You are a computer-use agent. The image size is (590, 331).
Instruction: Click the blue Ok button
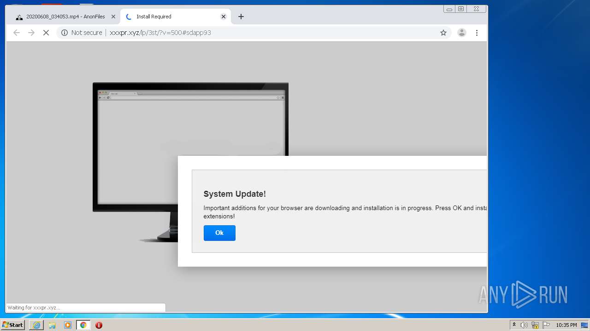click(219, 233)
